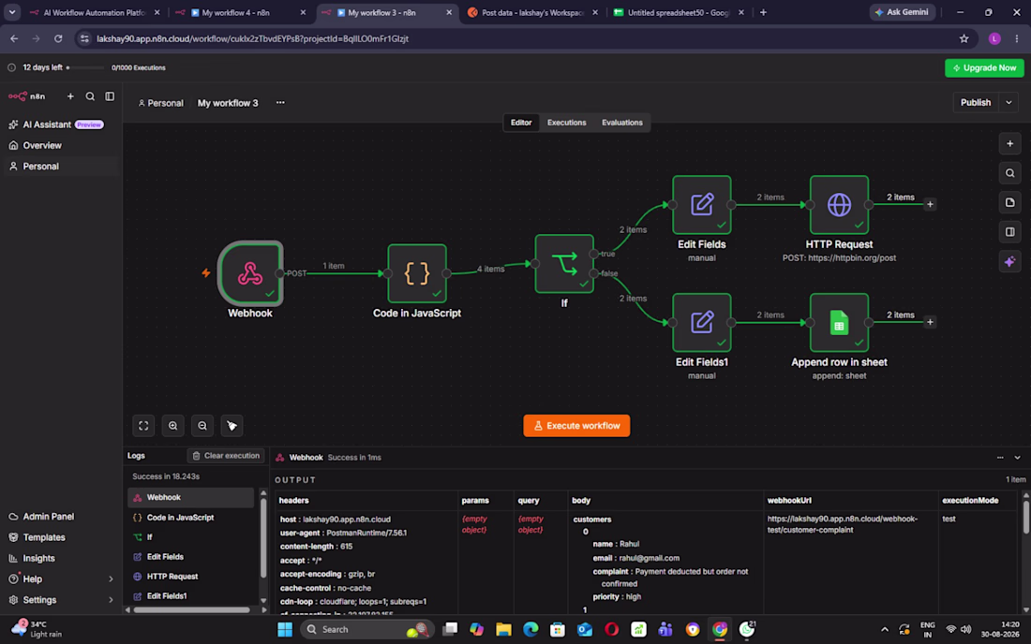Click Upgrade Now button
The width and height of the screenshot is (1031, 644).
pyautogui.click(x=984, y=67)
